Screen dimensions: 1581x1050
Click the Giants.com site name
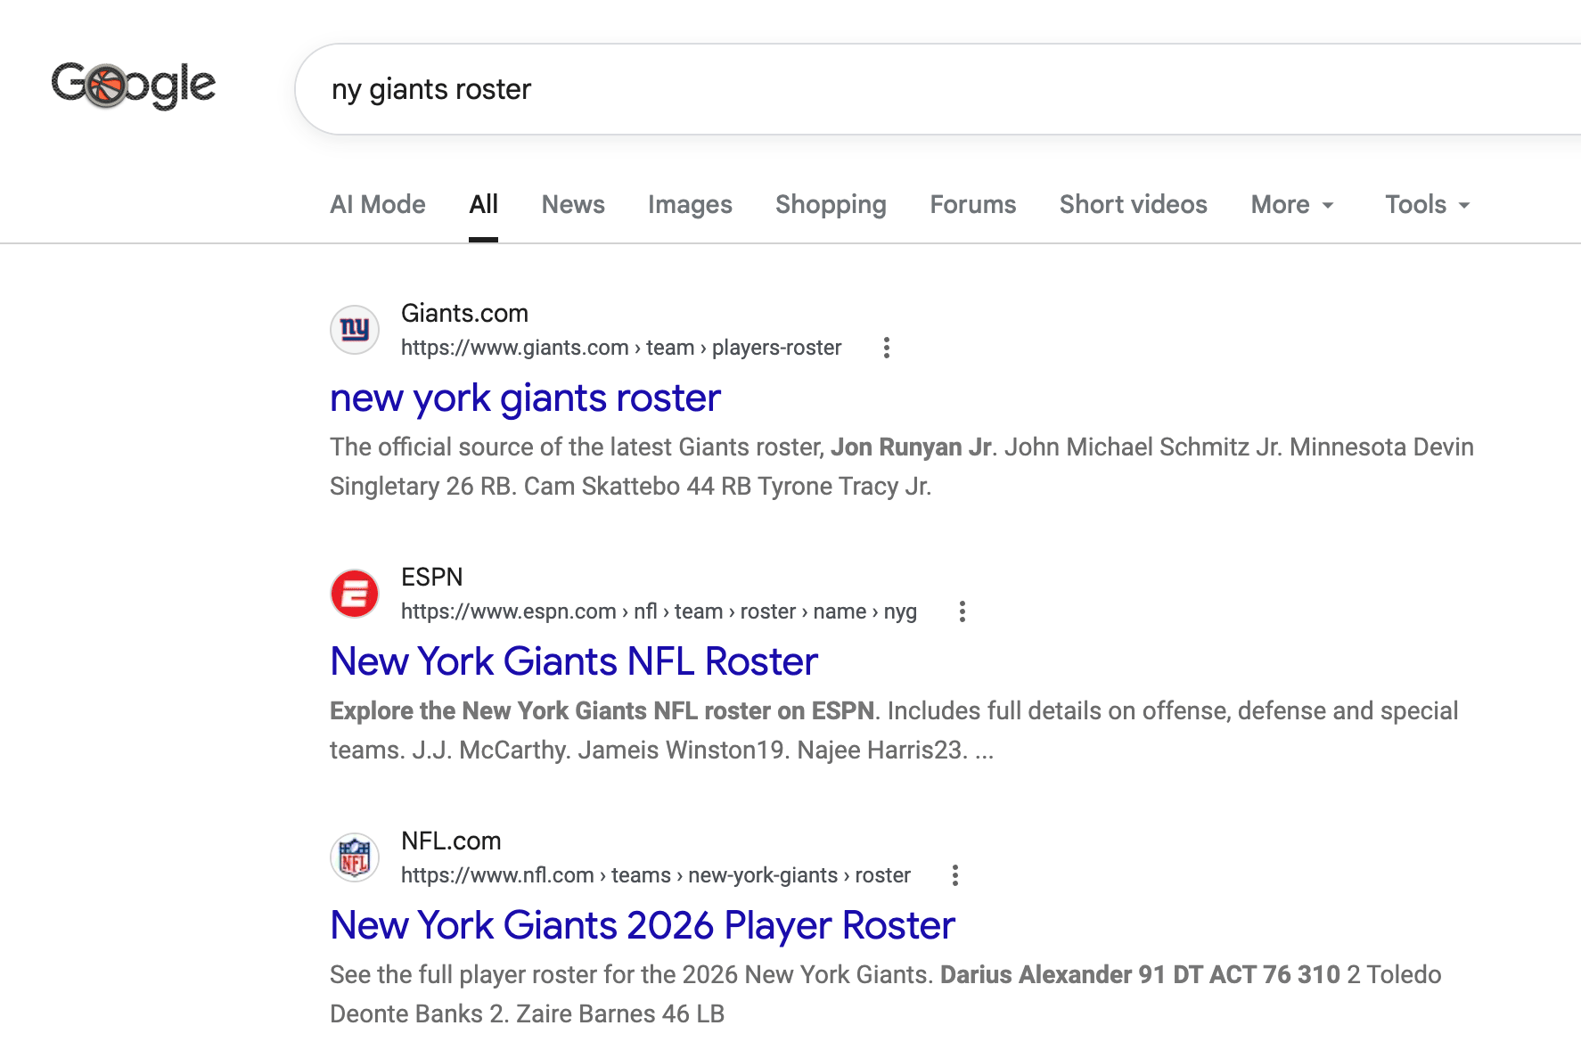click(464, 314)
